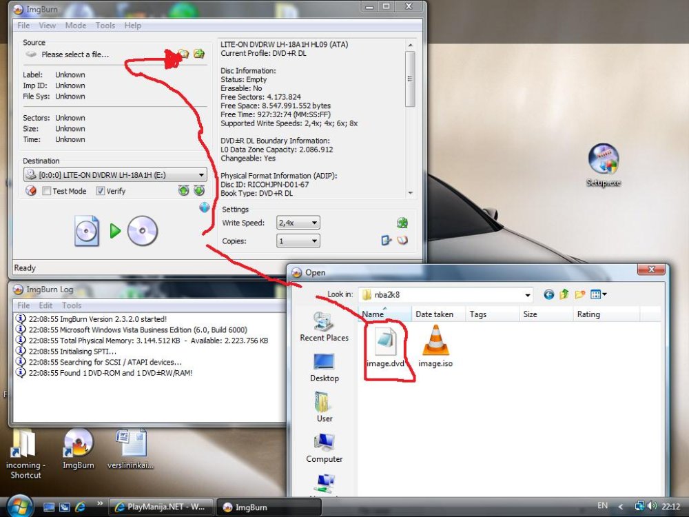This screenshot has height=517, width=689.
Task: Expand hidden quick launch items chevron
Action: click(x=100, y=503)
